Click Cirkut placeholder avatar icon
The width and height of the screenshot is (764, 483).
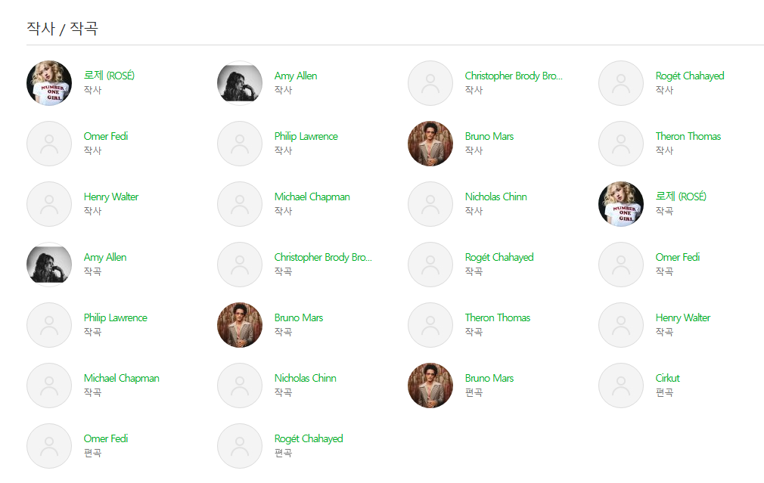[621, 385]
